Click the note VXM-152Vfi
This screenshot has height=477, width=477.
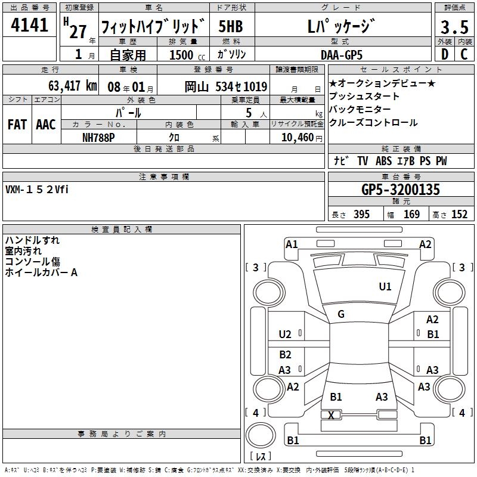[37, 190]
